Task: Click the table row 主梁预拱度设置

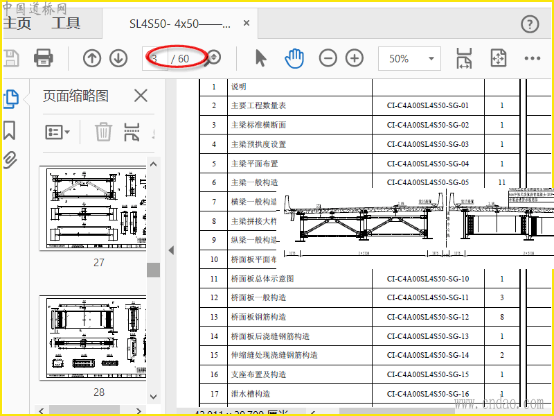Action: [x=359, y=144]
